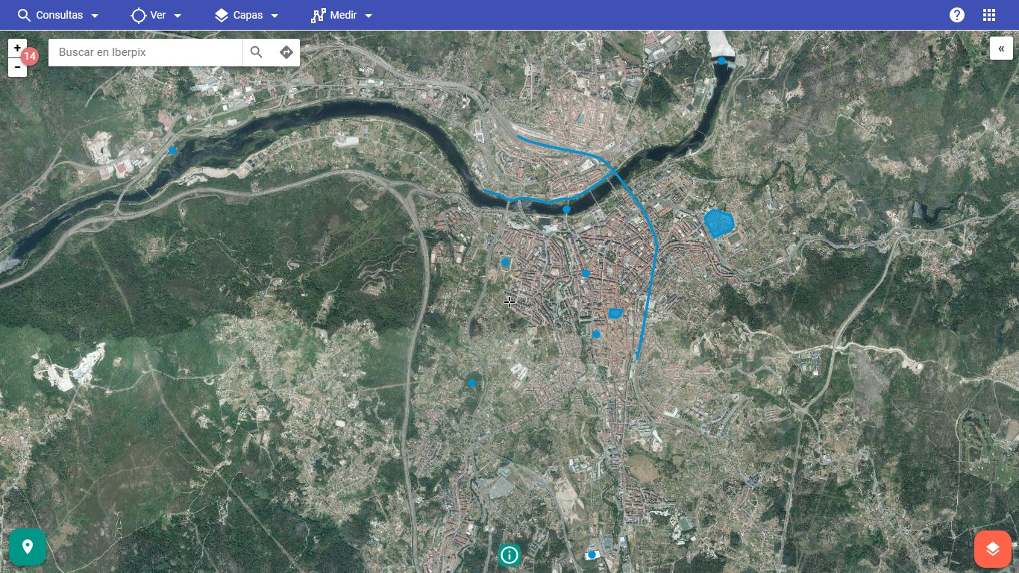Open the Medir measurement menu
The width and height of the screenshot is (1019, 573).
342,15
